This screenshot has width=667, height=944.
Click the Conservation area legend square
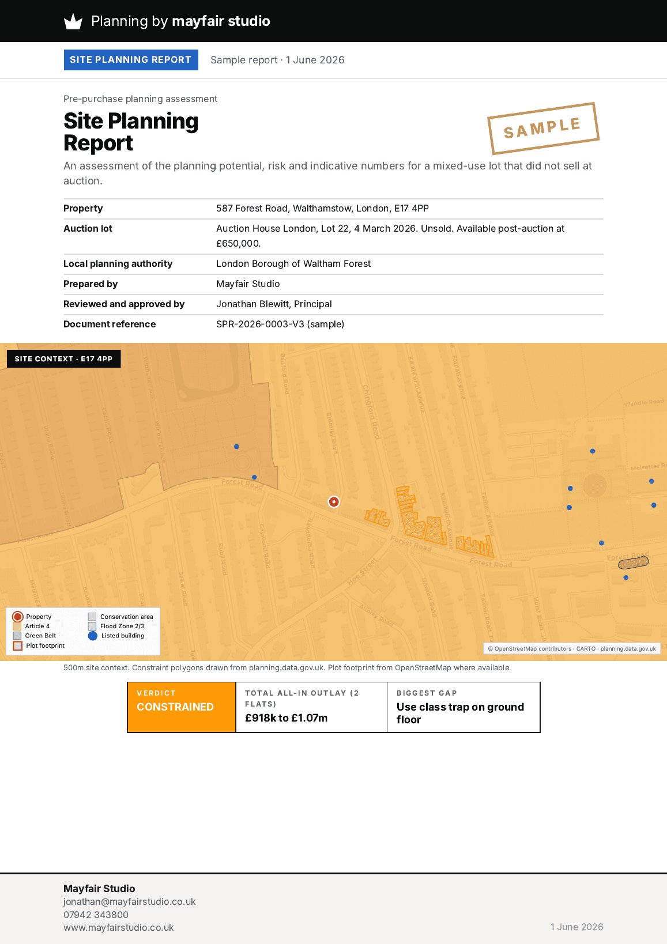pos(92,617)
